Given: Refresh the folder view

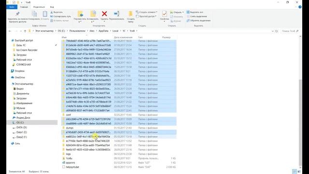Looking at the screenshot, I should click(x=277, y=31).
